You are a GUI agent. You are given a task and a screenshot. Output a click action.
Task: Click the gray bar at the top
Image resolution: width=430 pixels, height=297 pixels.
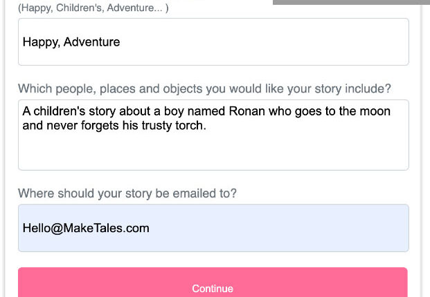click(x=351, y=2)
